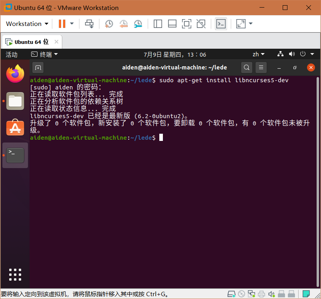Toggle the VMware library sidebar
Image resolution: width=321 pixels, height=299 pixels.
click(158, 24)
